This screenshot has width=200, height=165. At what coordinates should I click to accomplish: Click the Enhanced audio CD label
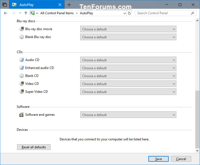click(x=40, y=68)
